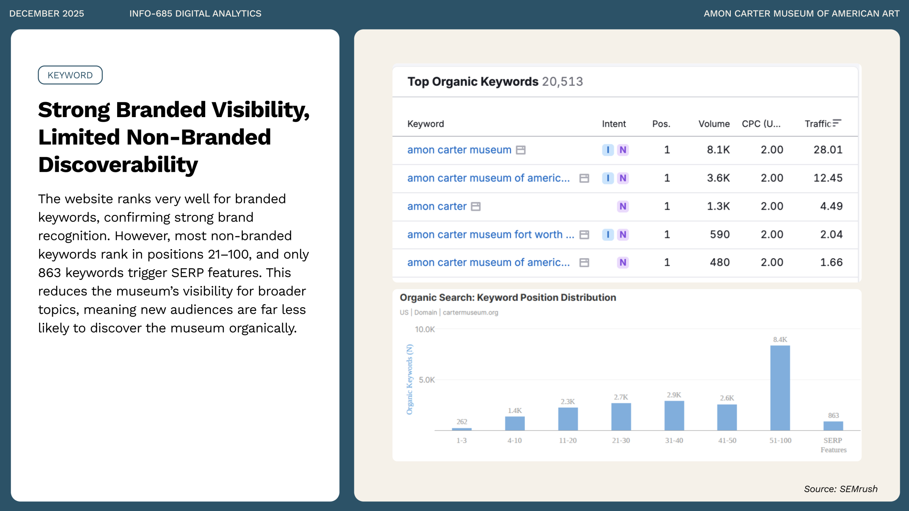Click SERP icon in the 3.6K volume row
The image size is (909, 511).
[584, 178]
